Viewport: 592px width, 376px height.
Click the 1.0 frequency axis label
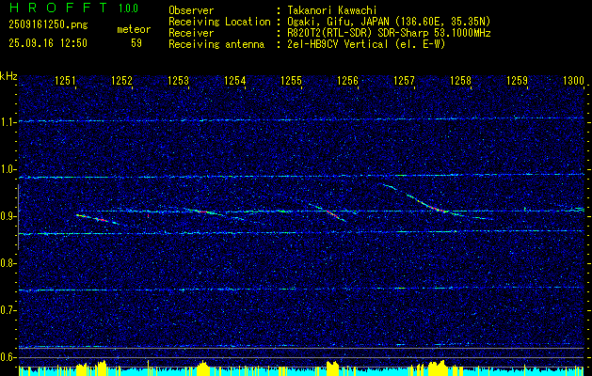point(8,170)
